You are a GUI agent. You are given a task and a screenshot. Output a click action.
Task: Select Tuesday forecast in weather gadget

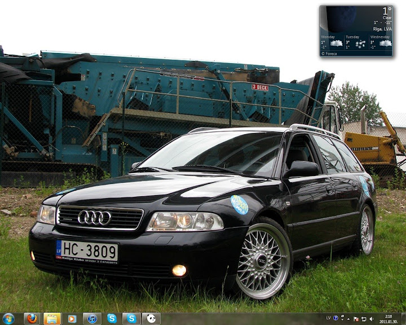(x=356, y=41)
